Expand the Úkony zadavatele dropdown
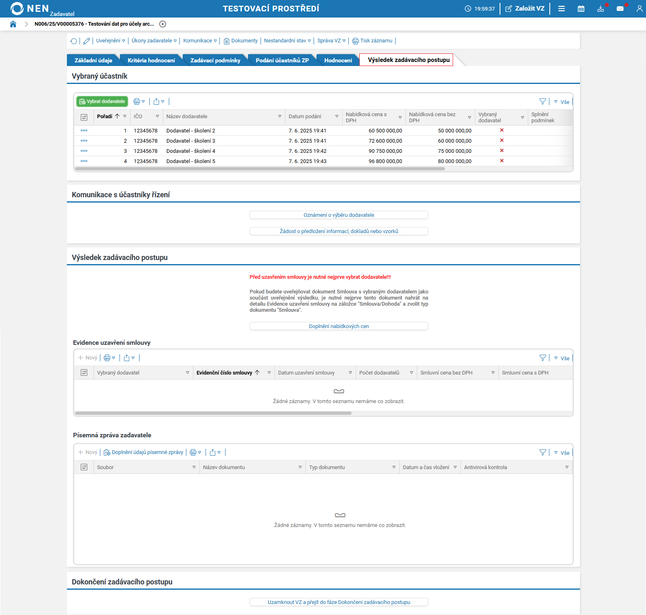646x615 pixels. point(154,41)
